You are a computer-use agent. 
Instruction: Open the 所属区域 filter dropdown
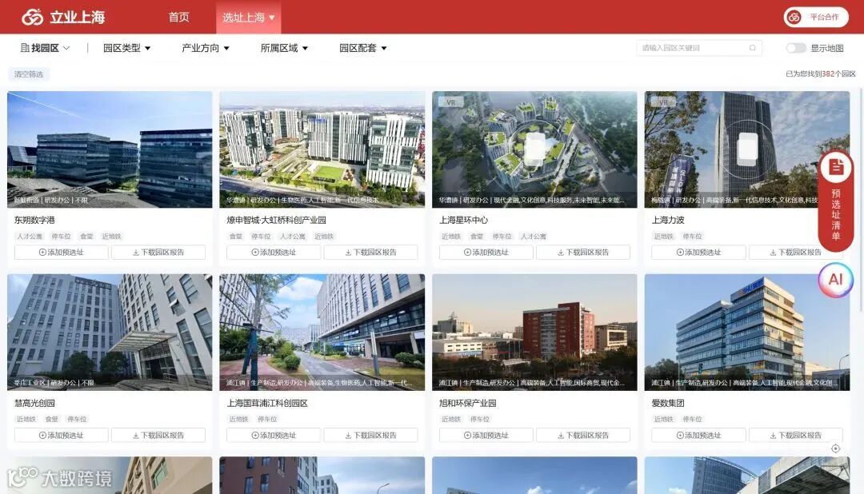point(284,48)
